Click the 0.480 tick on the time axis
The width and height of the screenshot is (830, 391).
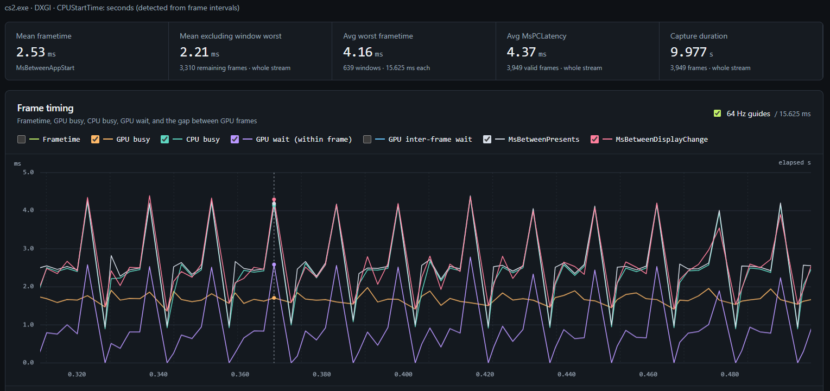click(x=730, y=374)
